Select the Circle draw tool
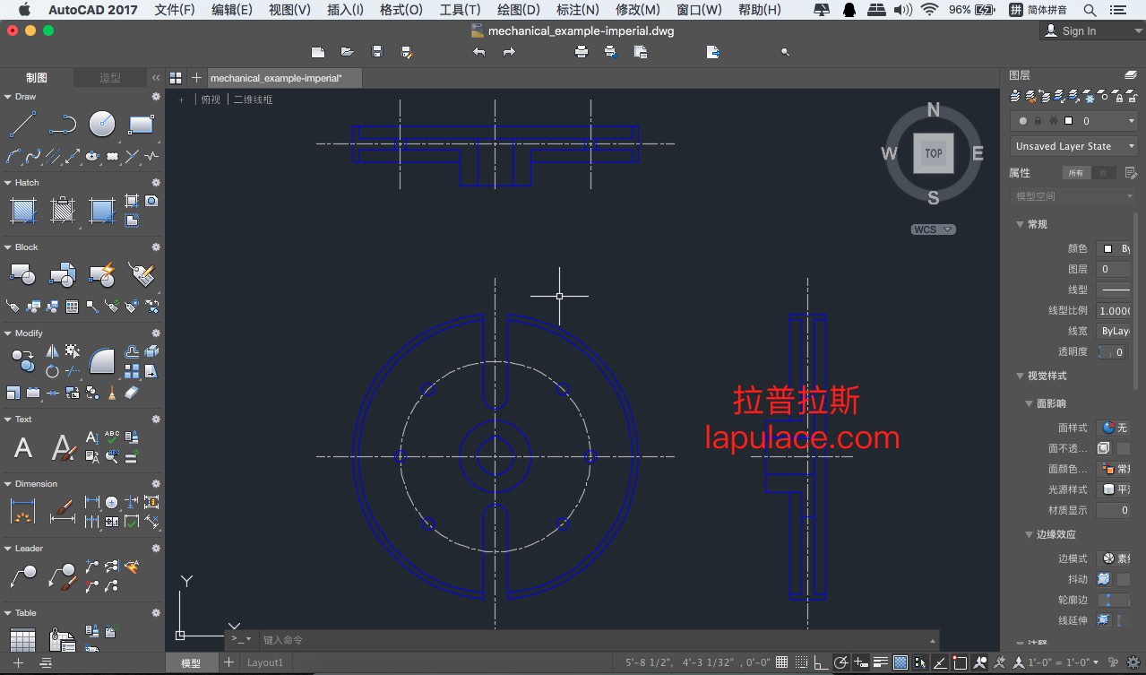 [x=102, y=124]
